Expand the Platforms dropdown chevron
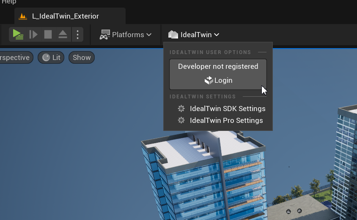The image size is (357, 220). (x=149, y=35)
